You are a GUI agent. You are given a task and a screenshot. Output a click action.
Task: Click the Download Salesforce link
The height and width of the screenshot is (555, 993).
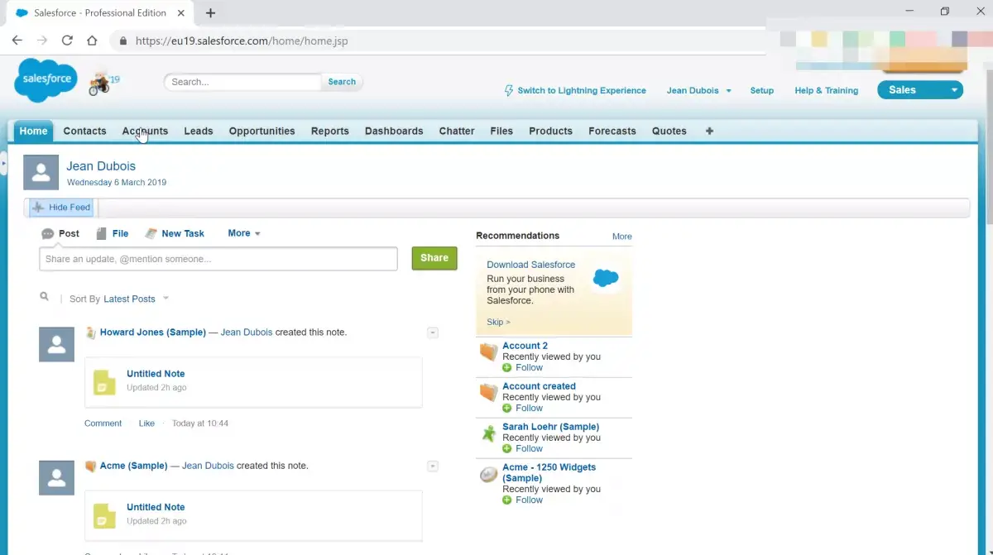530,265
